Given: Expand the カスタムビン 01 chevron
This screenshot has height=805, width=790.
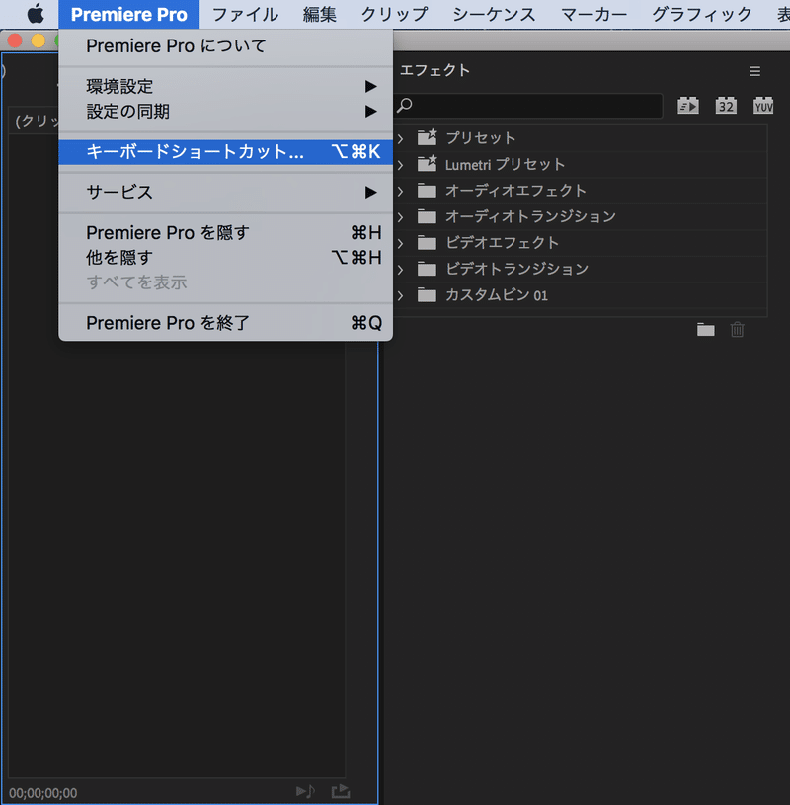Looking at the screenshot, I should coord(400,295).
